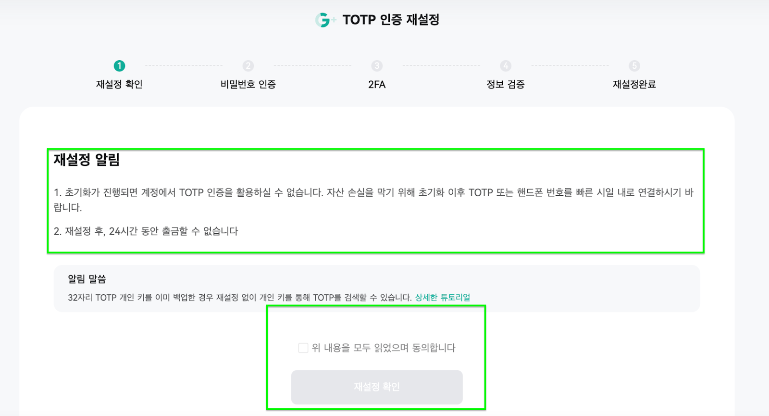
Task: Click the step 1 circle icon
Action: pos(119,66)
